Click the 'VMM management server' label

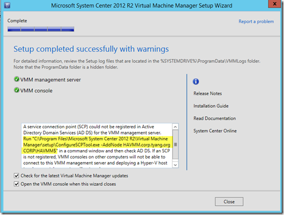click(51, 80)
